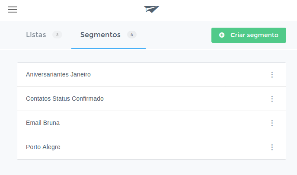This screenshot has width=297, height=175.
Task: Click the Listas count badge
Action: [x=57, y=35]
